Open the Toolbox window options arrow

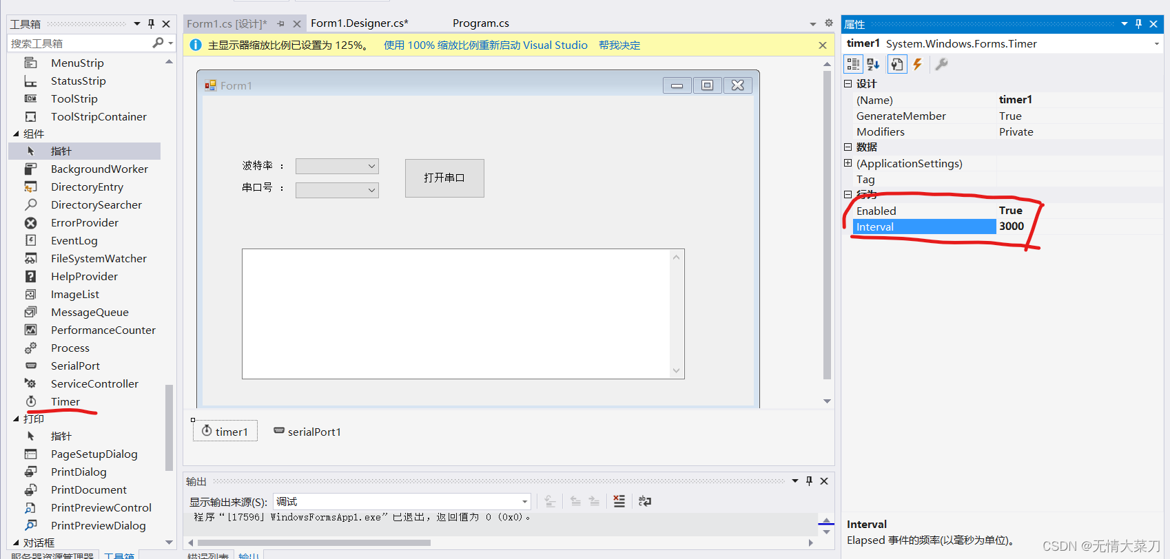point(137,24)
